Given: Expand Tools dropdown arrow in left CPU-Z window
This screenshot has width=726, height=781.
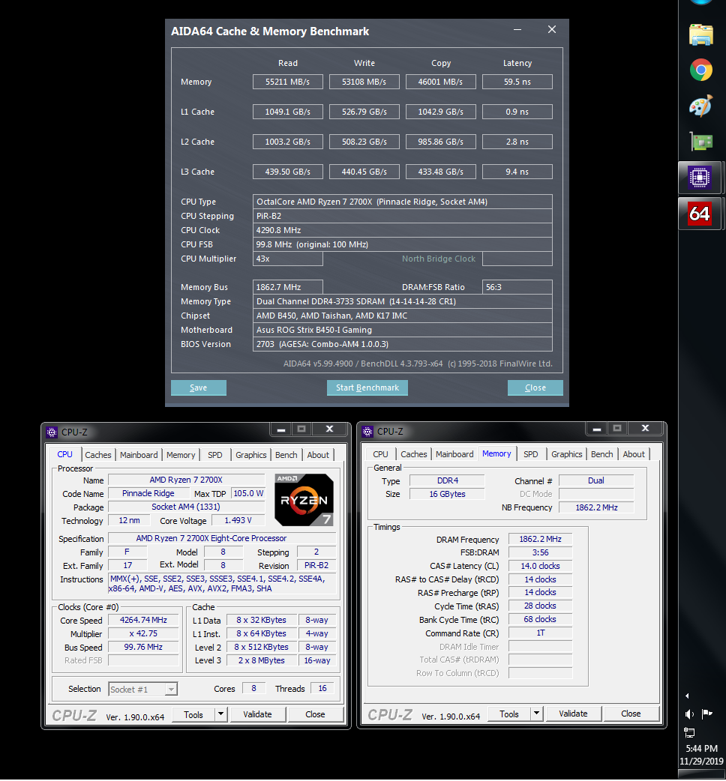Looking at the screenshot, I should point(221,714).
